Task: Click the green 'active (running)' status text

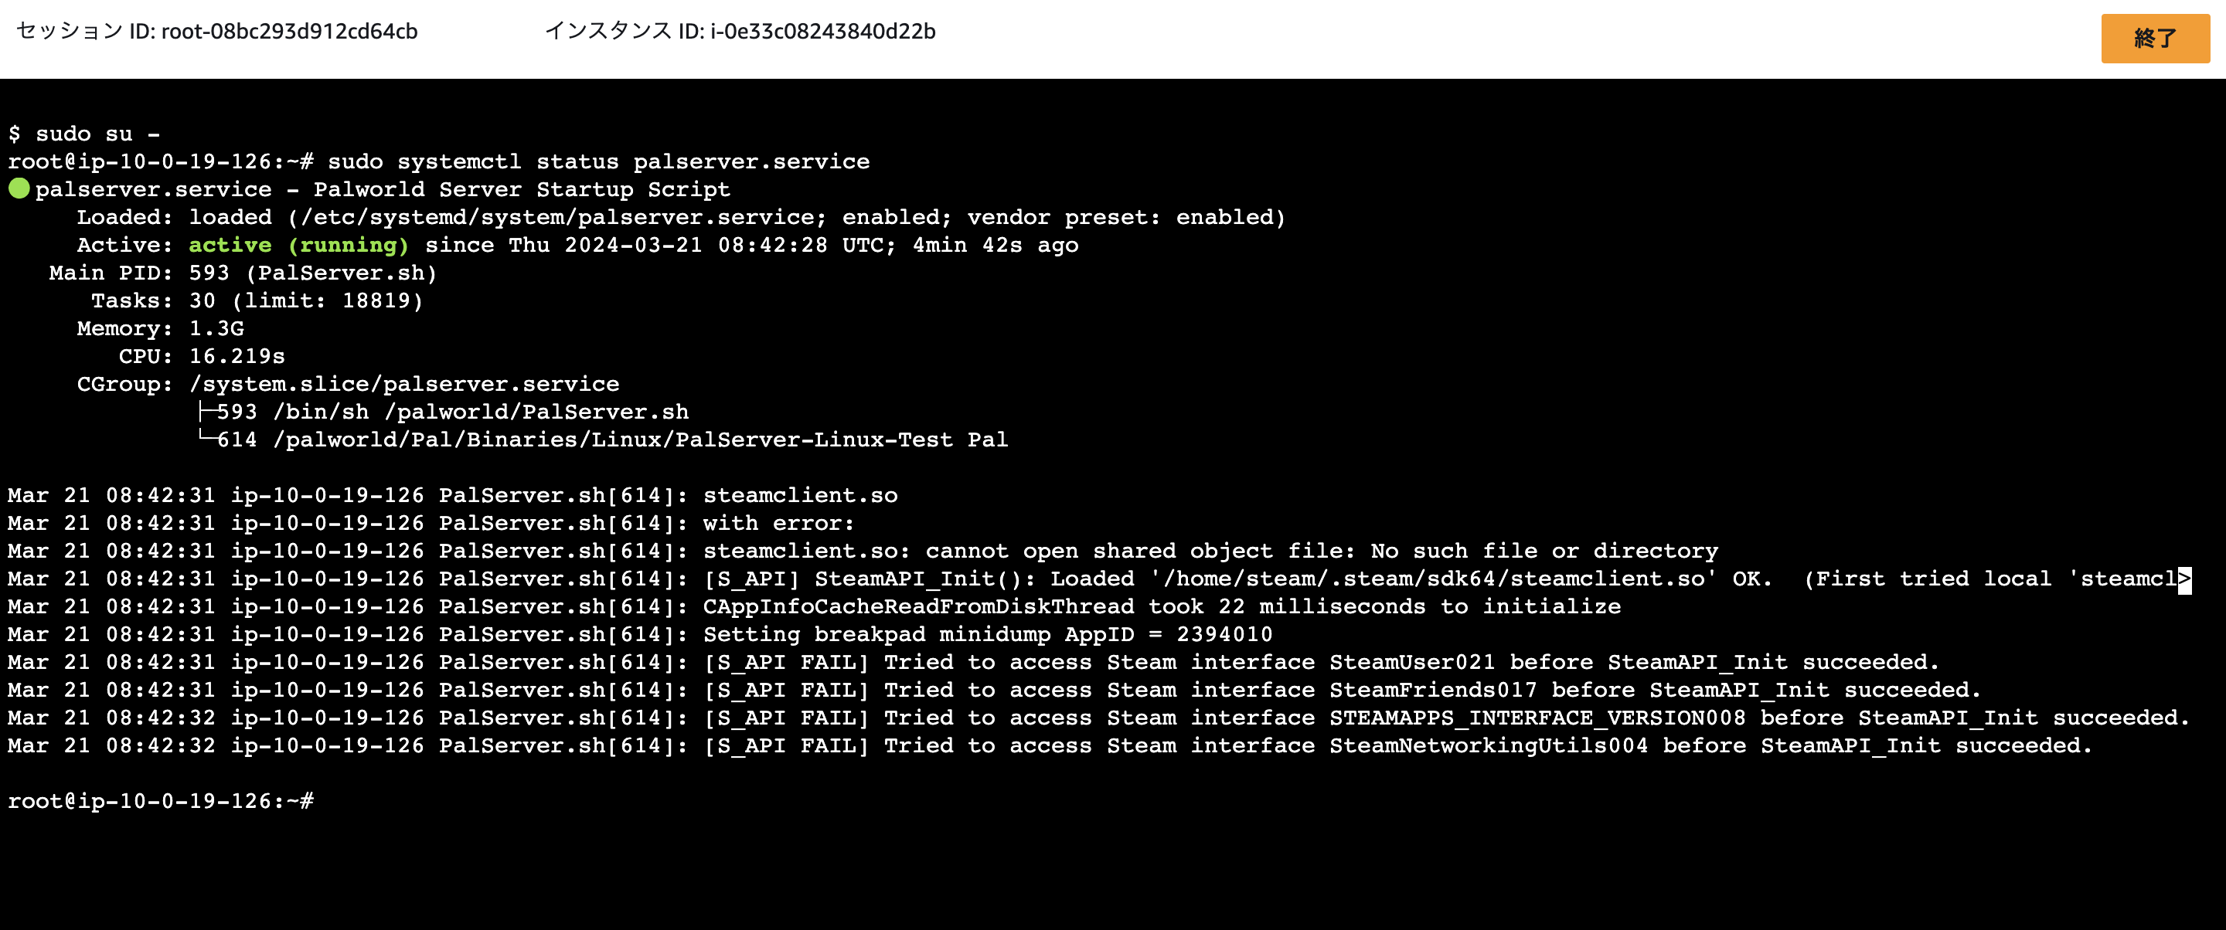Action: coord(298,245)
